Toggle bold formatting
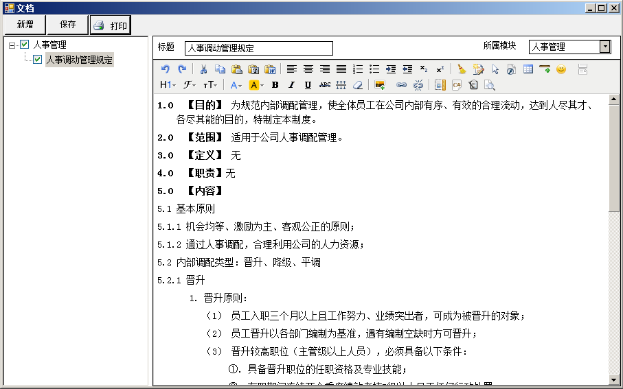The height and width of the screenshot is (389, 623). 275,85
